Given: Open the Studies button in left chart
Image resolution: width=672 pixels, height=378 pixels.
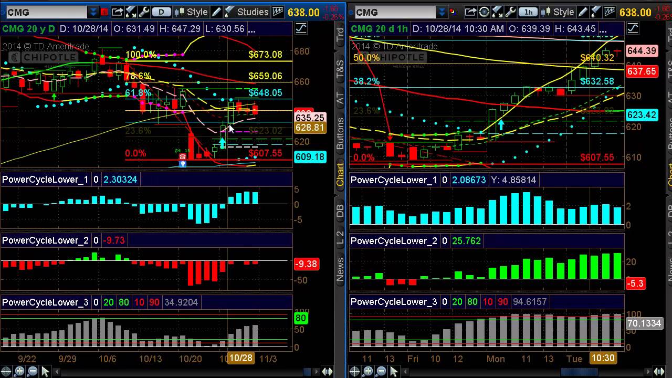Looking at the screenshot, I should (x=247, y=12).
